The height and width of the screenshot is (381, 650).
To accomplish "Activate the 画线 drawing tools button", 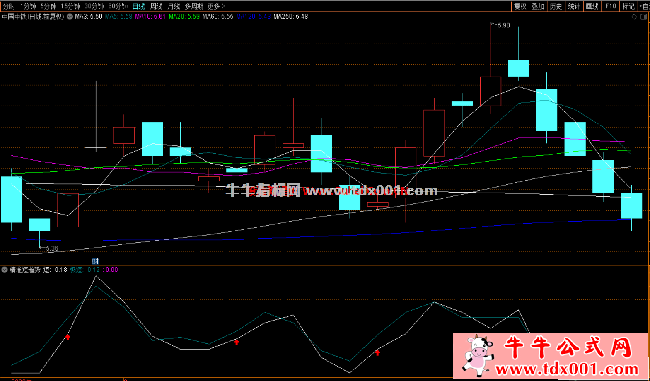I will pos(592,6).
